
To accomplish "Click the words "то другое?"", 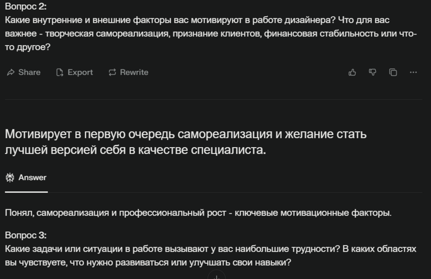I will point(28,48).
